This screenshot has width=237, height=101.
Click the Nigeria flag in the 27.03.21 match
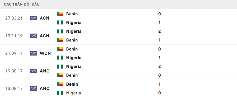tap(60, 22)
